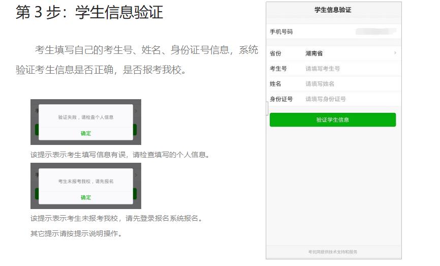
Task: Click the 手机号码 row label
Action: pos(281,32)
